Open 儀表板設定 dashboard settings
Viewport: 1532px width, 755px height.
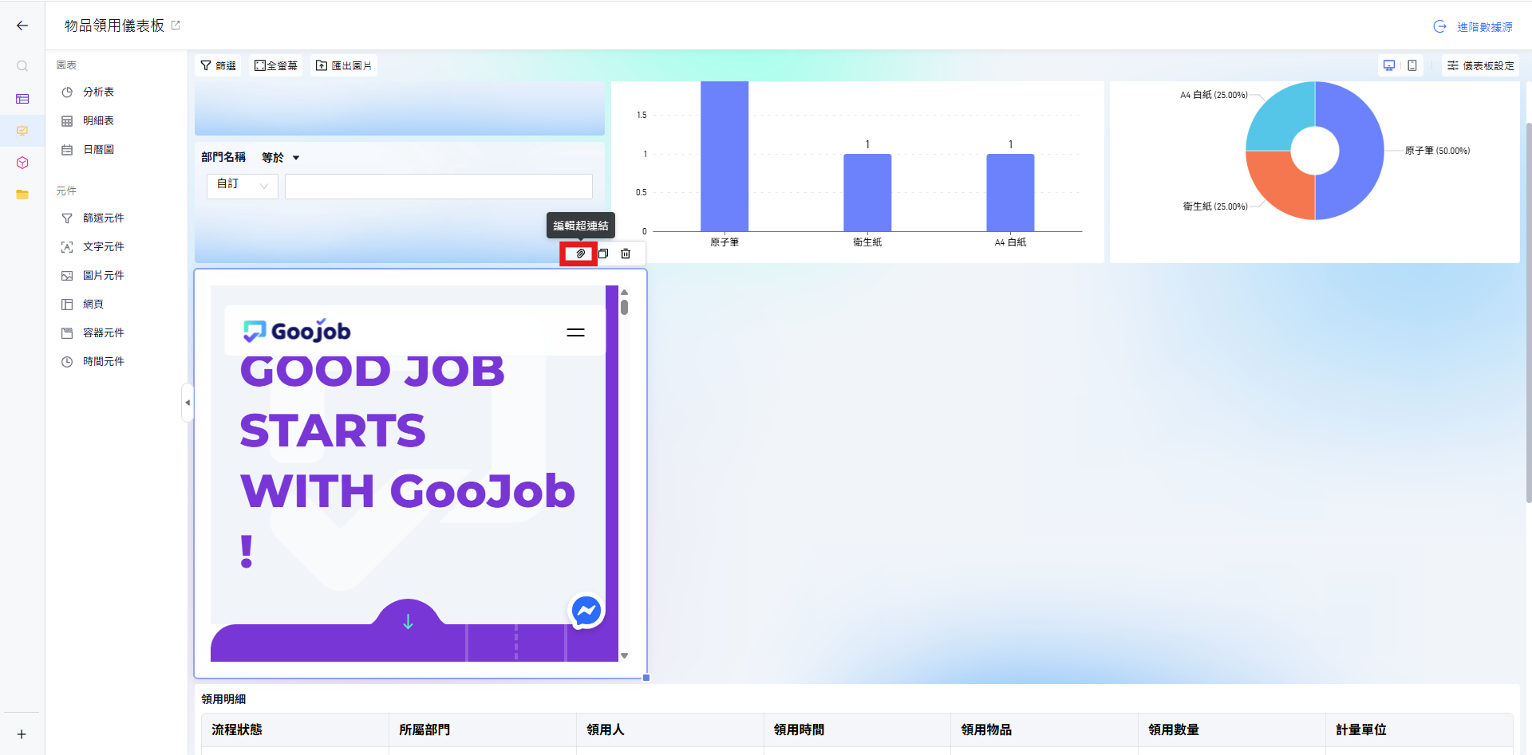tap(1481, 65)
